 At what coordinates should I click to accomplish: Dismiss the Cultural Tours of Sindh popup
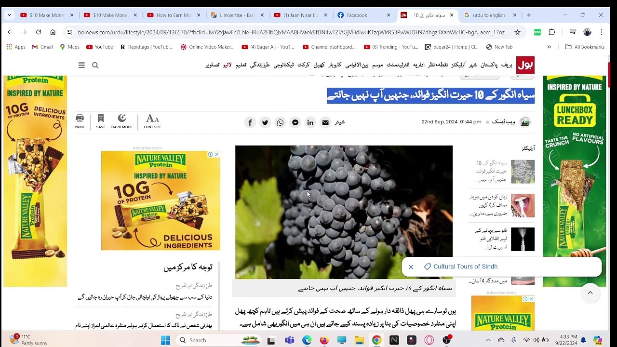[411, 267]
